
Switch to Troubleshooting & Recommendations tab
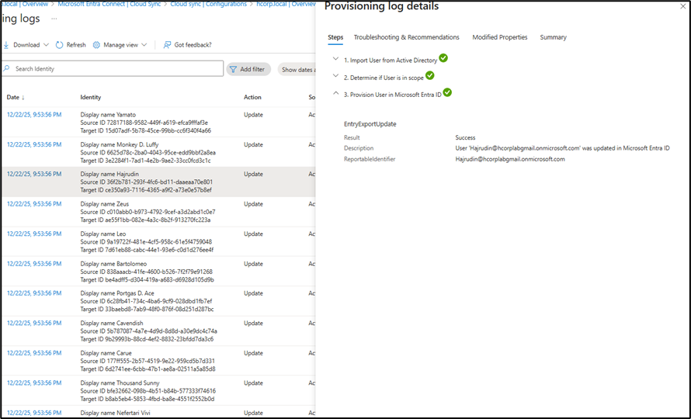point(406,37)
